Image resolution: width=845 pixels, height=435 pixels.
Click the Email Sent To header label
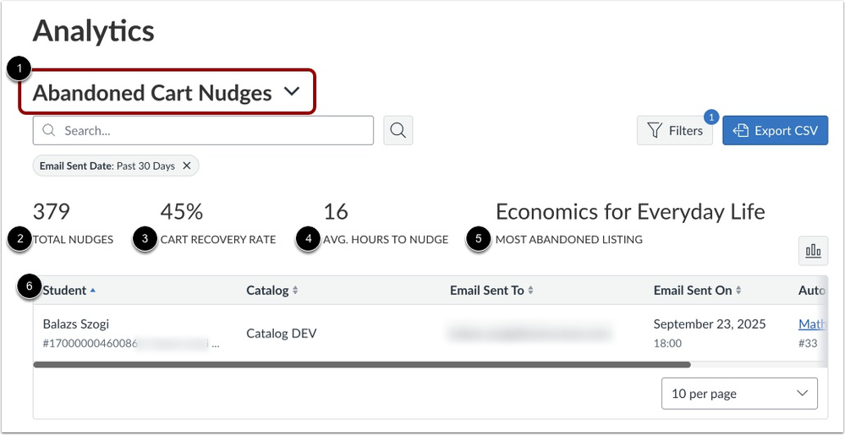pyautogui.click(x=486, y=291)
